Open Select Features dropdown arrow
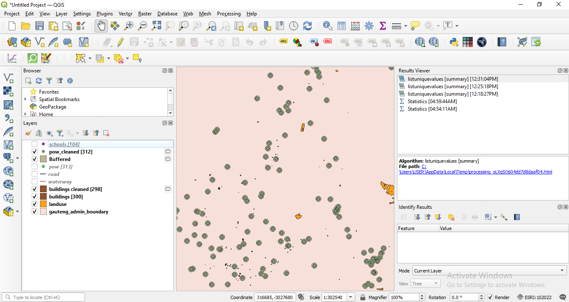 click(x=90, y=58)
